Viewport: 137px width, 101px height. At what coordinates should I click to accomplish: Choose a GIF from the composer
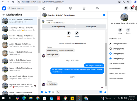coord(53,92)
